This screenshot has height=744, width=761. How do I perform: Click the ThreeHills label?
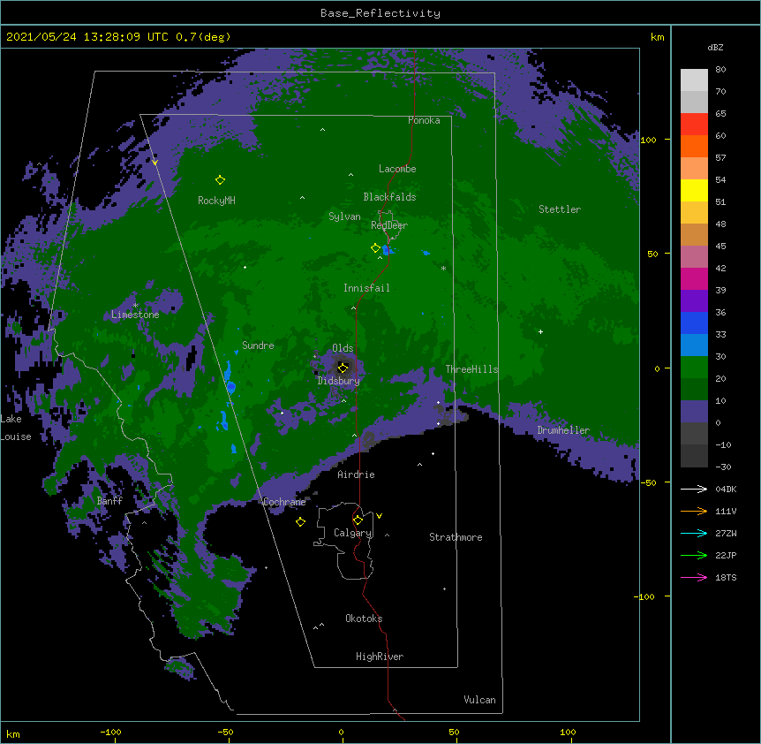coord(471,369)
